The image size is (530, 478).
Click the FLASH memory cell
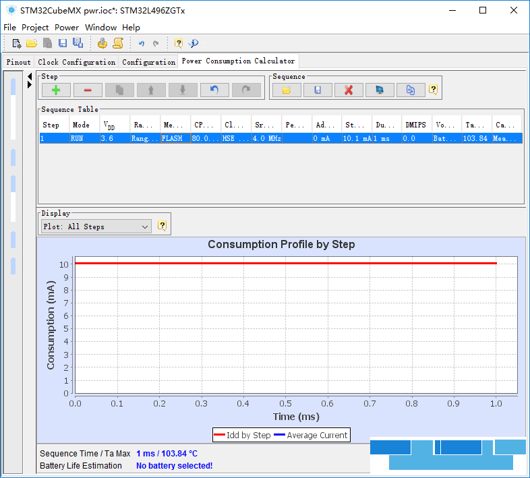(x=176, y=138)
